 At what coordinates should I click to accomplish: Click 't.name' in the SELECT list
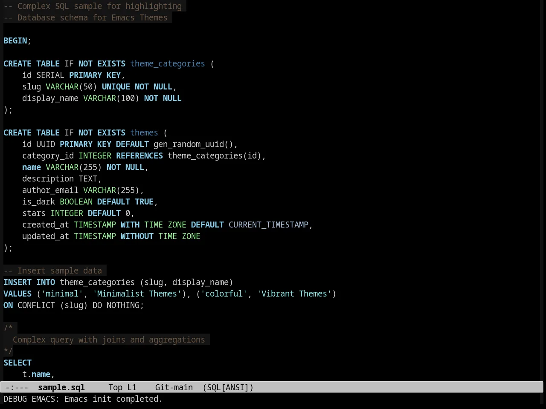36,374
